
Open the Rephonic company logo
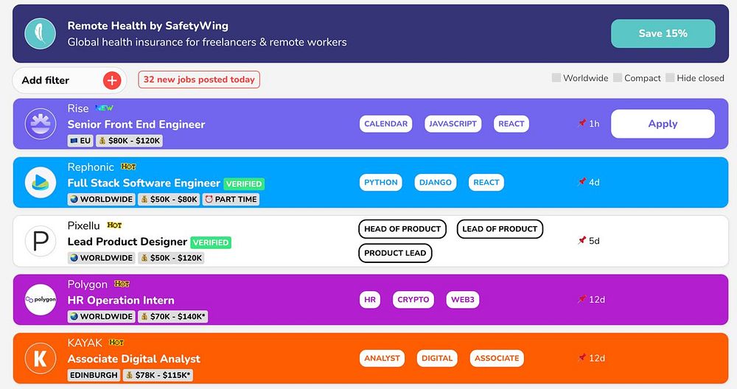tap(41, 182)
